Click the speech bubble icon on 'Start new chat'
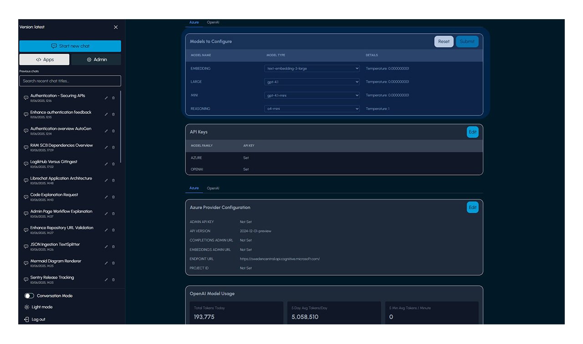The image size is (583, 344). click(x=54, y=46)
